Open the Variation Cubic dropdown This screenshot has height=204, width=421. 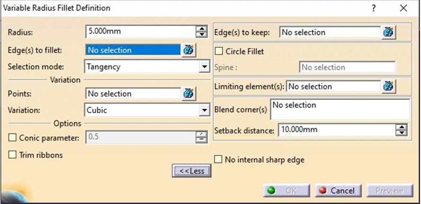(204, 110)
